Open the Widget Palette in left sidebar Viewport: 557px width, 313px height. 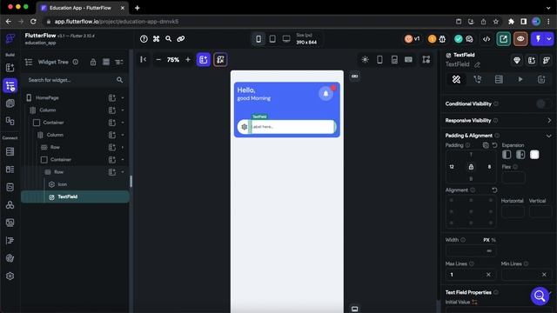tap(10, 68)
